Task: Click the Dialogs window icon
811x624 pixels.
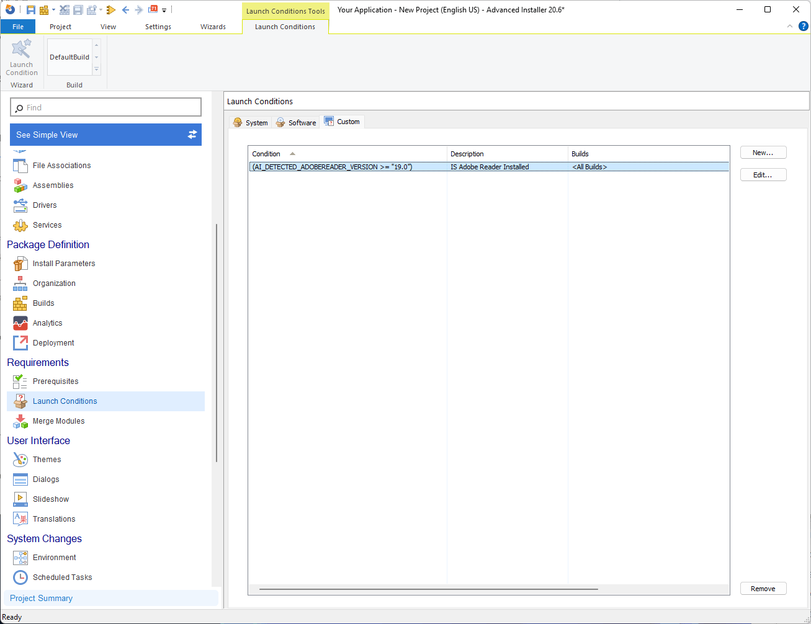Action: pyautogui.click(x=20, y=479)
